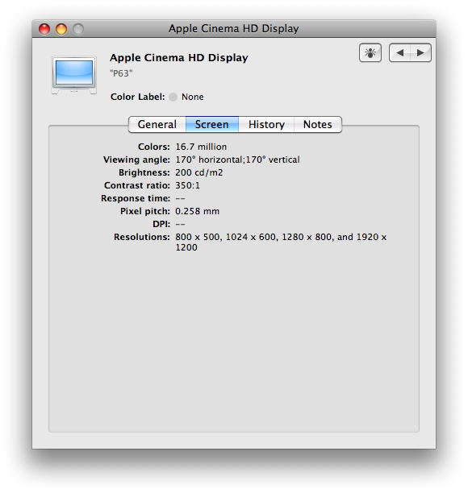Screen dimensions: 468x493
Task: Switch to the Notes tab
Action: pos(317,124)
